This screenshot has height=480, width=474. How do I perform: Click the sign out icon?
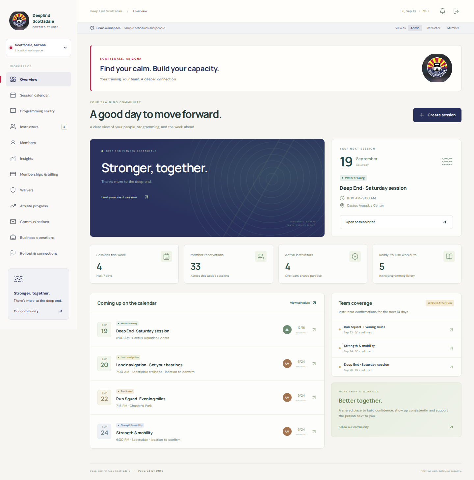(456, 11)
